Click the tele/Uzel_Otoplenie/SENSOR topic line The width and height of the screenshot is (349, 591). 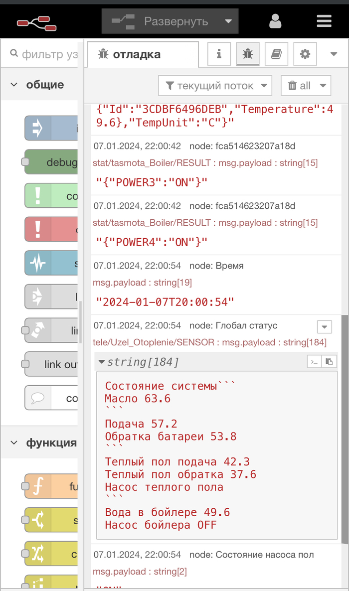(x=209, y=342)
